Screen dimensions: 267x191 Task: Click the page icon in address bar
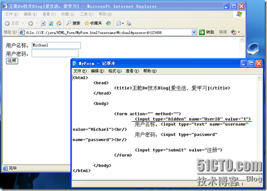[x=22, y=32]
